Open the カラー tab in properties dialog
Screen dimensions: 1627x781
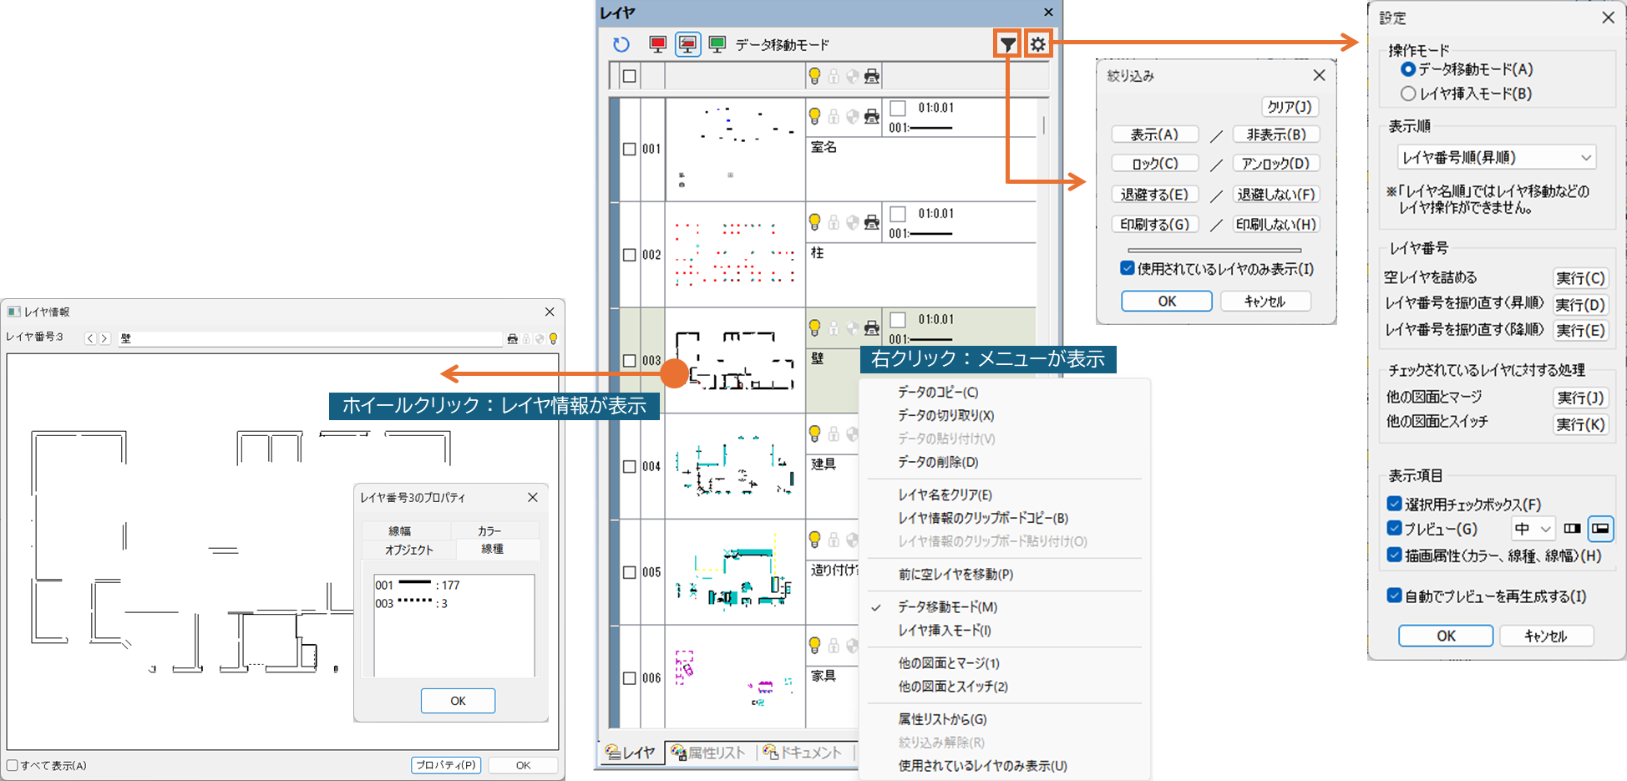[x=489, y=531]
